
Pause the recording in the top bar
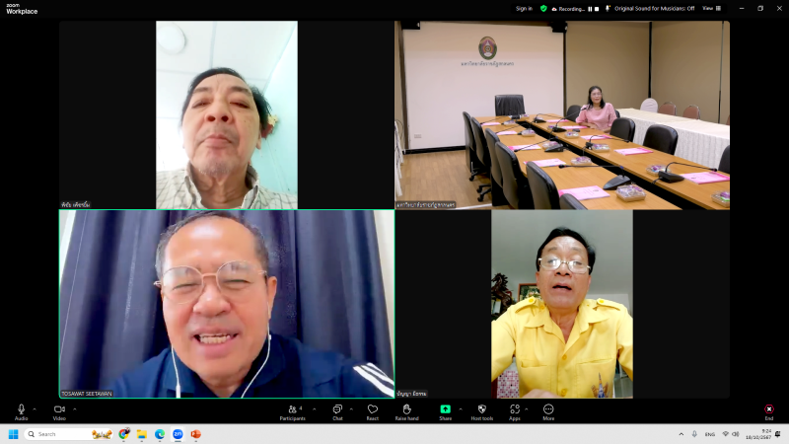[x=591, y=8]
